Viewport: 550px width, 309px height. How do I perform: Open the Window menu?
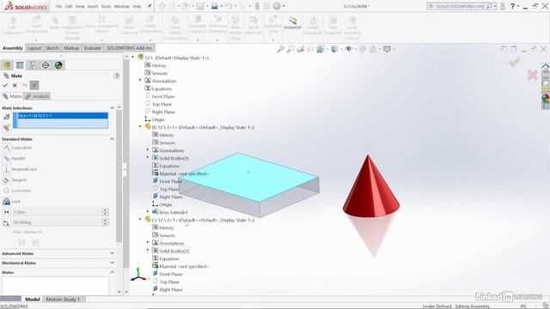click(121, 6)
